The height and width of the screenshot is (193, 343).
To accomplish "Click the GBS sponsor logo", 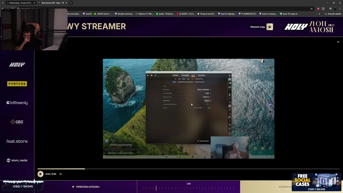I will 17,122.
